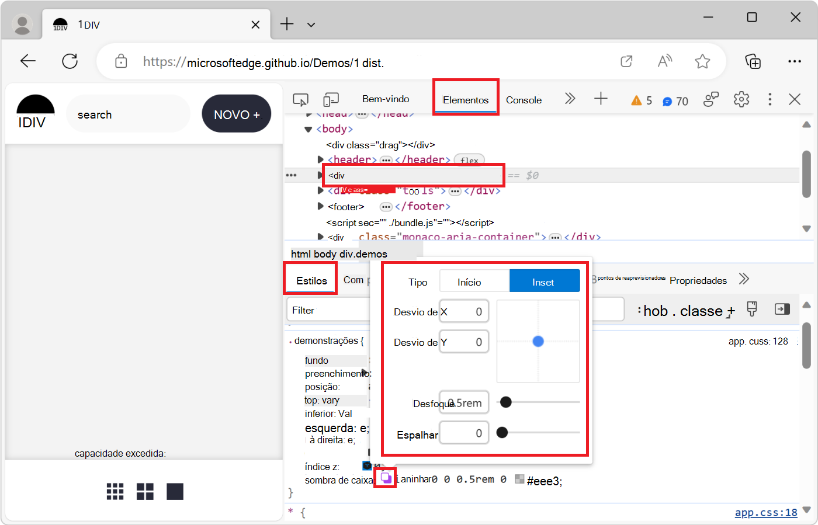Click the NOVO + button

(x=237, y=114)
